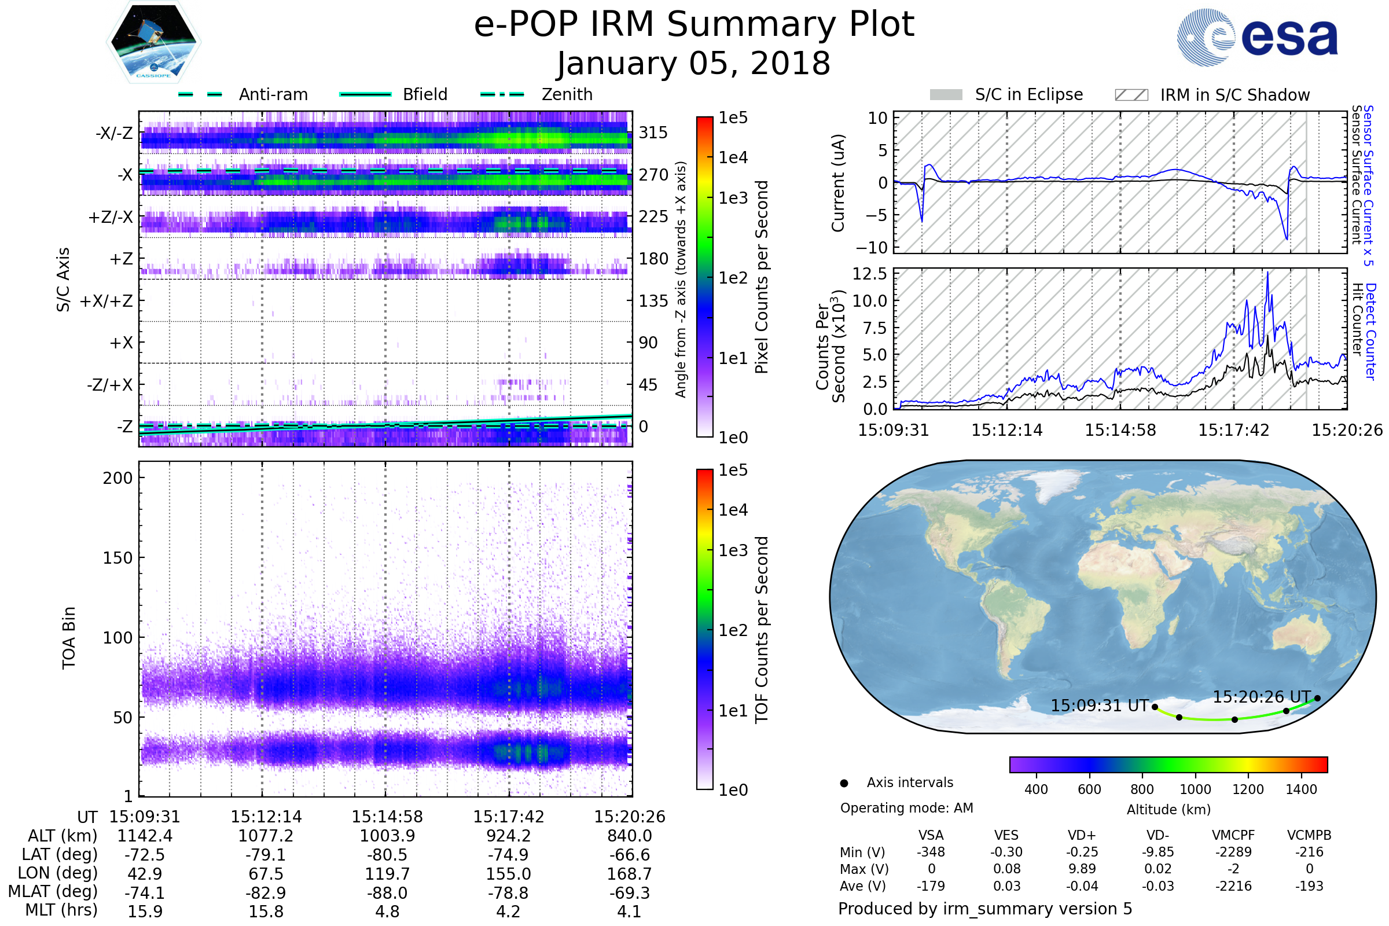The height and width of the screenshot is (926, 1389).
Task: Click the 15:09:31 UT orbit start point
Action: tap(1155, 707)
